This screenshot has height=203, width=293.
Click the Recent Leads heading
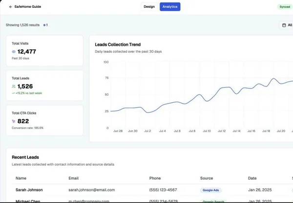pos(25,157)
